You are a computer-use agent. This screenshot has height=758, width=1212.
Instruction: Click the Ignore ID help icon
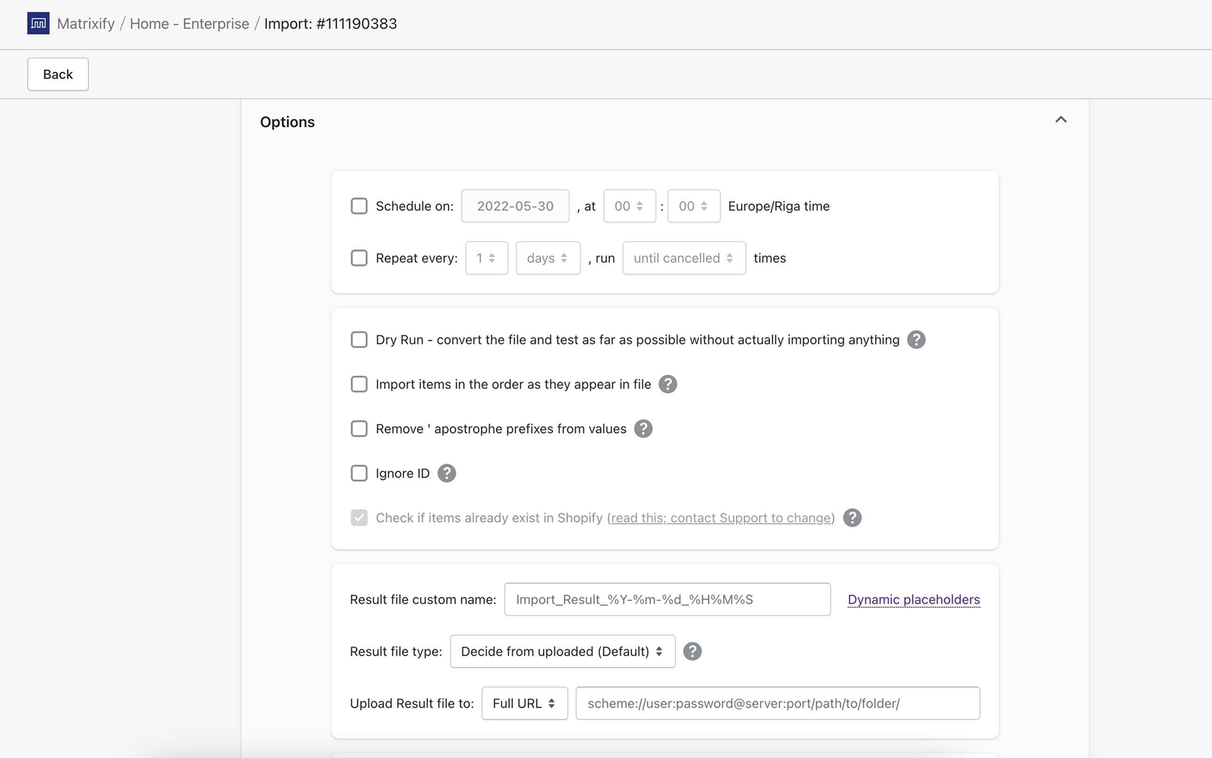tap(446, 473)
